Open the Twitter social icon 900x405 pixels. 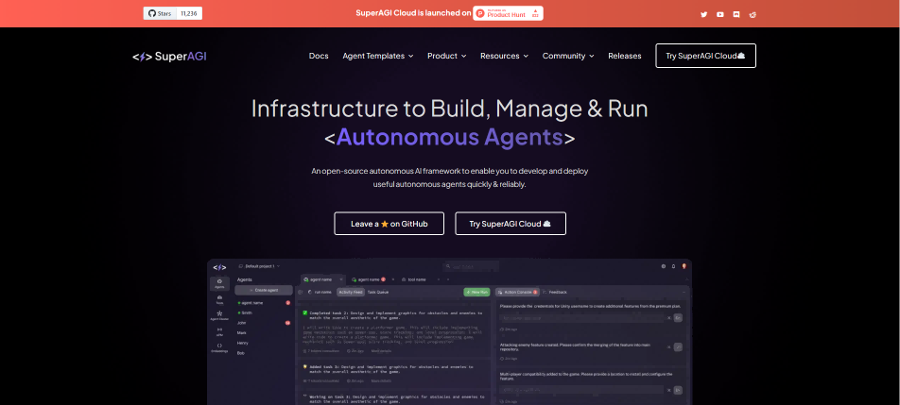point(703,14)
